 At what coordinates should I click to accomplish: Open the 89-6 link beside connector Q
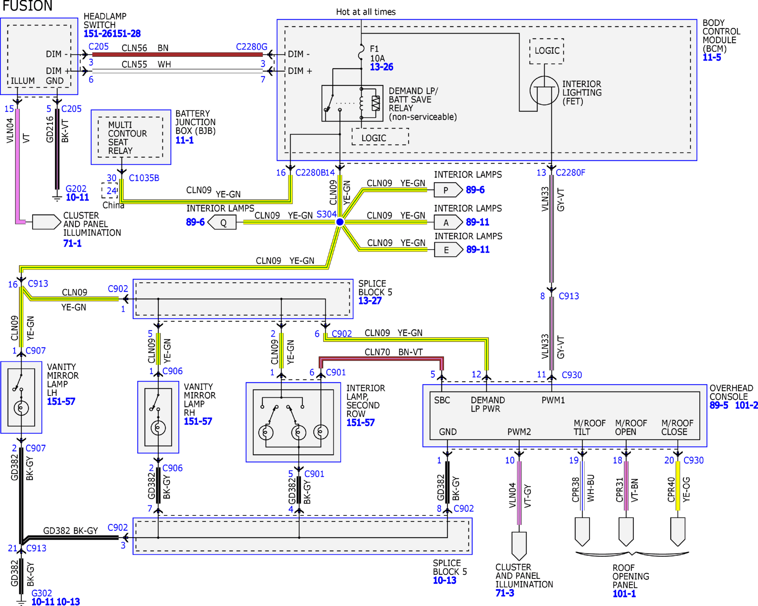(x=195, y=222)
